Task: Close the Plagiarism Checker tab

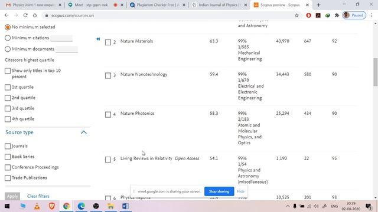Action: pos(184,5)
